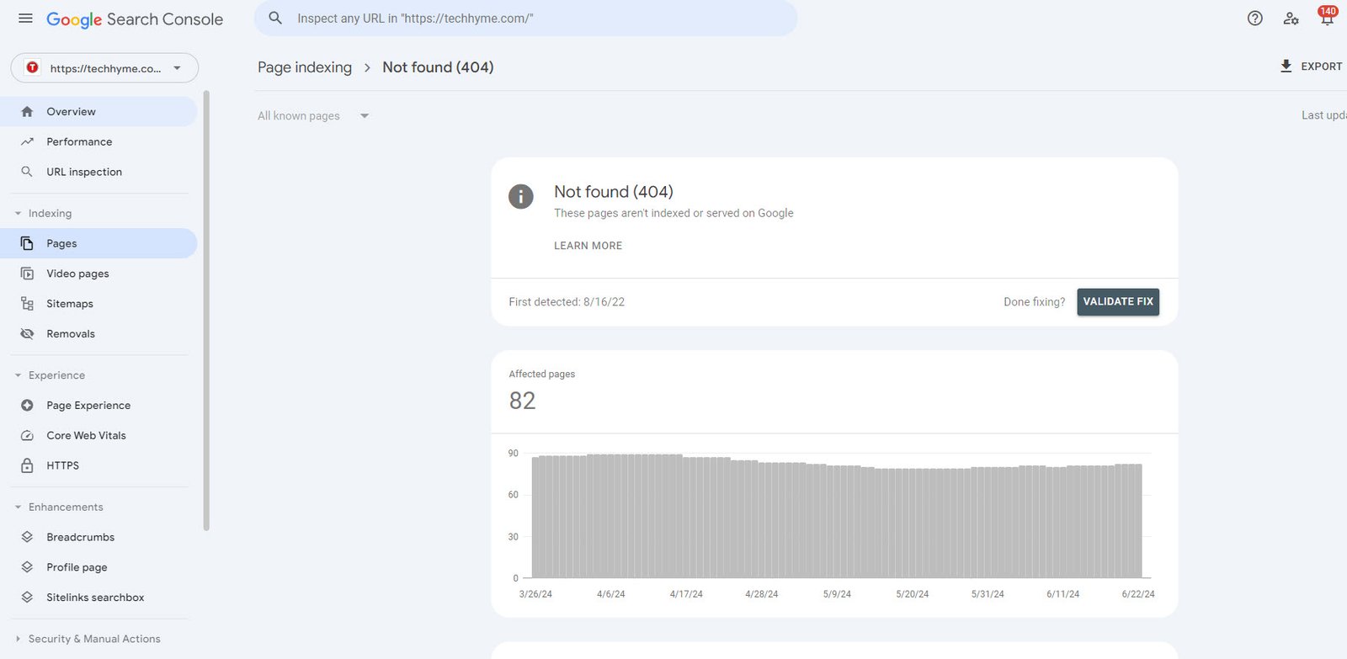Click the Breadcrumbs layers icon
Image resolution: width=1347 pixels, height=659 pixels.
(27, 537)
